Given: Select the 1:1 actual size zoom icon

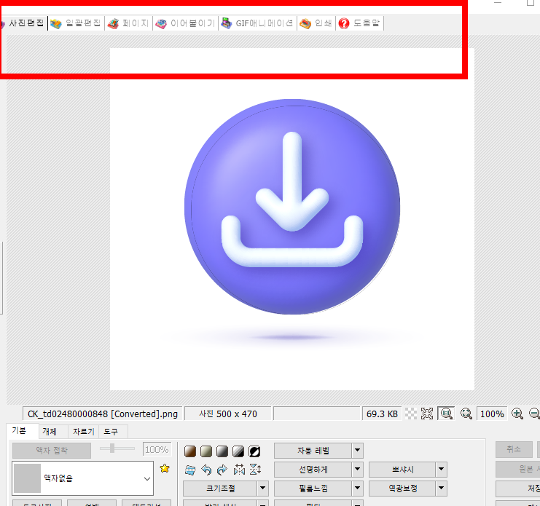Looking at the screenshot, I should [x=446, y=414].
